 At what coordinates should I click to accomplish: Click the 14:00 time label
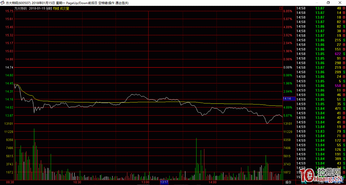point(212,182)
